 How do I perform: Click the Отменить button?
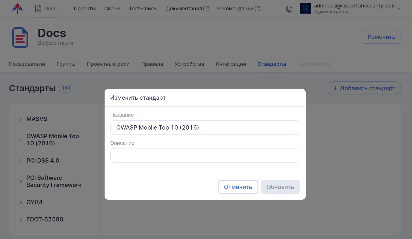(238, 187)
